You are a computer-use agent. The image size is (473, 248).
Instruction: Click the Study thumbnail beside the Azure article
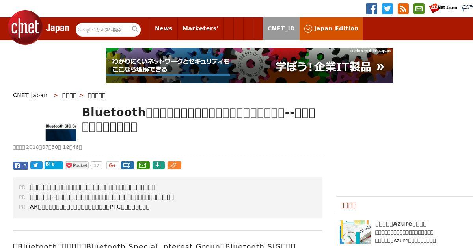pos(356,232)
